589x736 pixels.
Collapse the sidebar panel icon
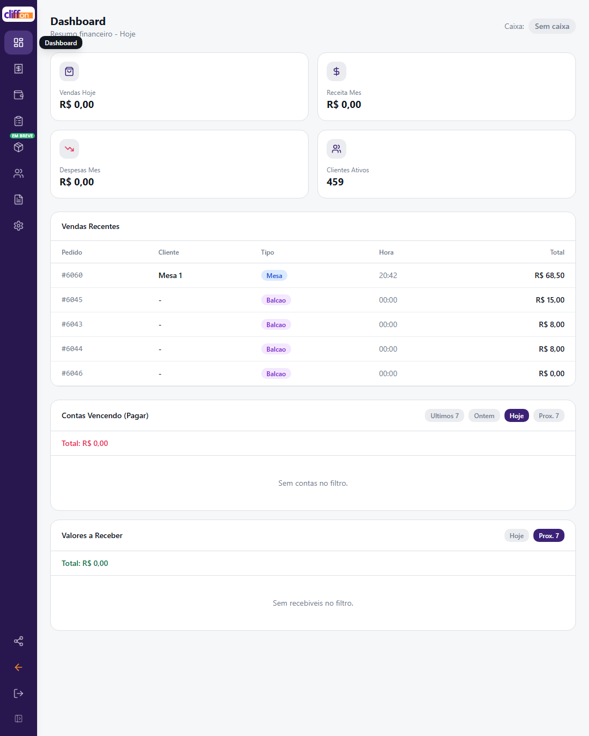[x=19, y=719]
